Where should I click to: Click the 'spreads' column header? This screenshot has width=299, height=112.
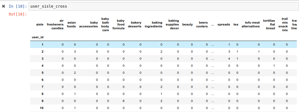tap(224, 24)
